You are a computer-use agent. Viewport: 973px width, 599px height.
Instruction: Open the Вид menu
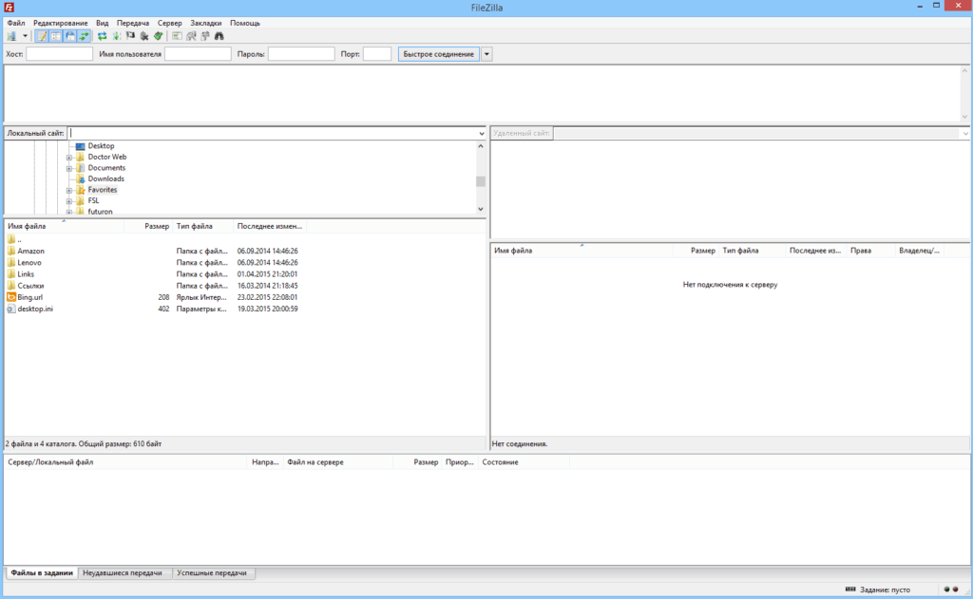click(x=103, y=23)
